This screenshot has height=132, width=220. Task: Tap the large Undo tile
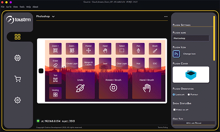(80, 85)
